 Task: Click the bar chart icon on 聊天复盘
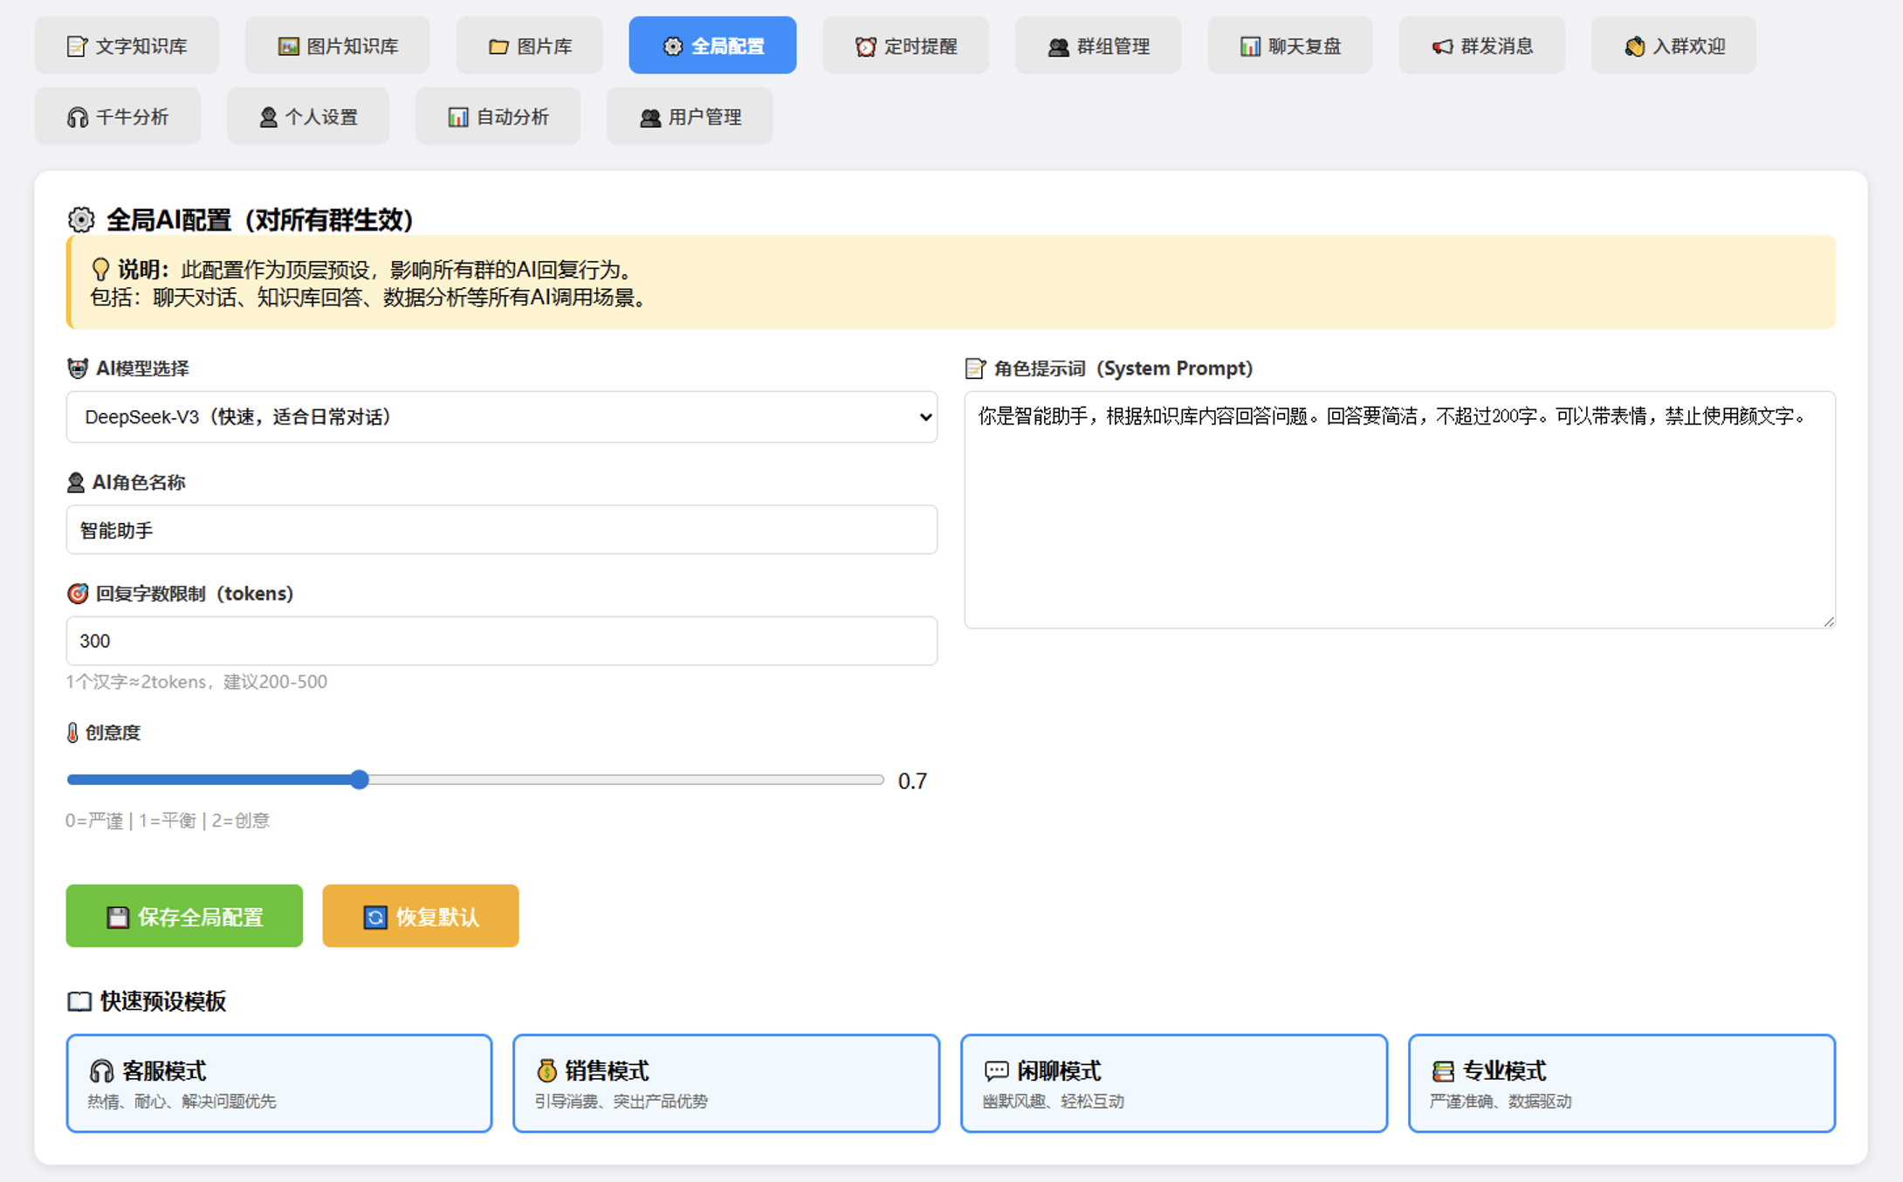[1250, 46]
